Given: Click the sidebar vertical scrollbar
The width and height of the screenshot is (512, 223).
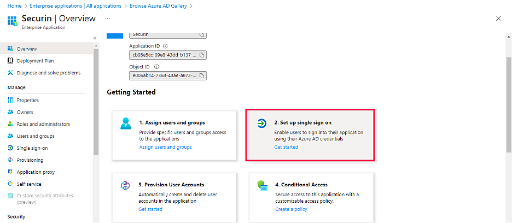Looking at the screenshot, I should coord(96,102).
